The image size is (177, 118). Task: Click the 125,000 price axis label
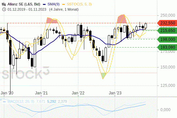(168, 86)
